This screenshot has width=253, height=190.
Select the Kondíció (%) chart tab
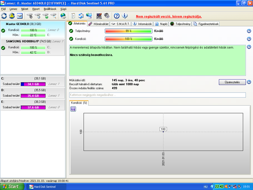pyautogui.click(x=79, y=103)
